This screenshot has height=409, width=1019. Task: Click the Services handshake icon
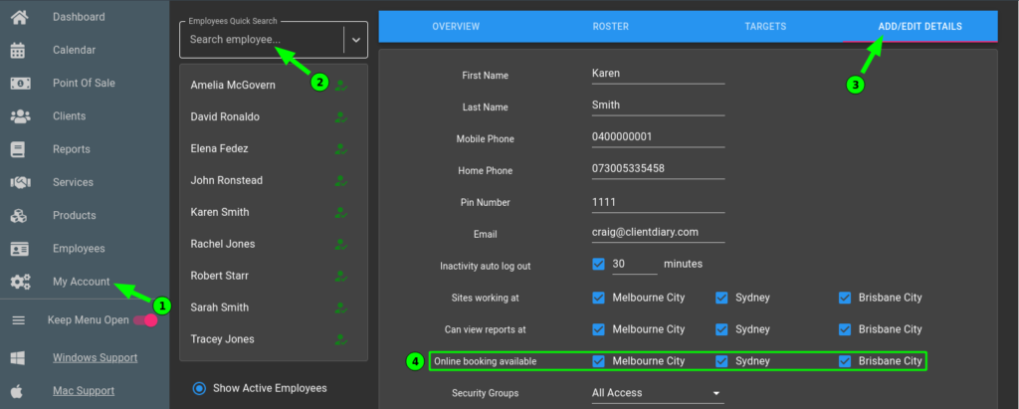pos(20,183)
